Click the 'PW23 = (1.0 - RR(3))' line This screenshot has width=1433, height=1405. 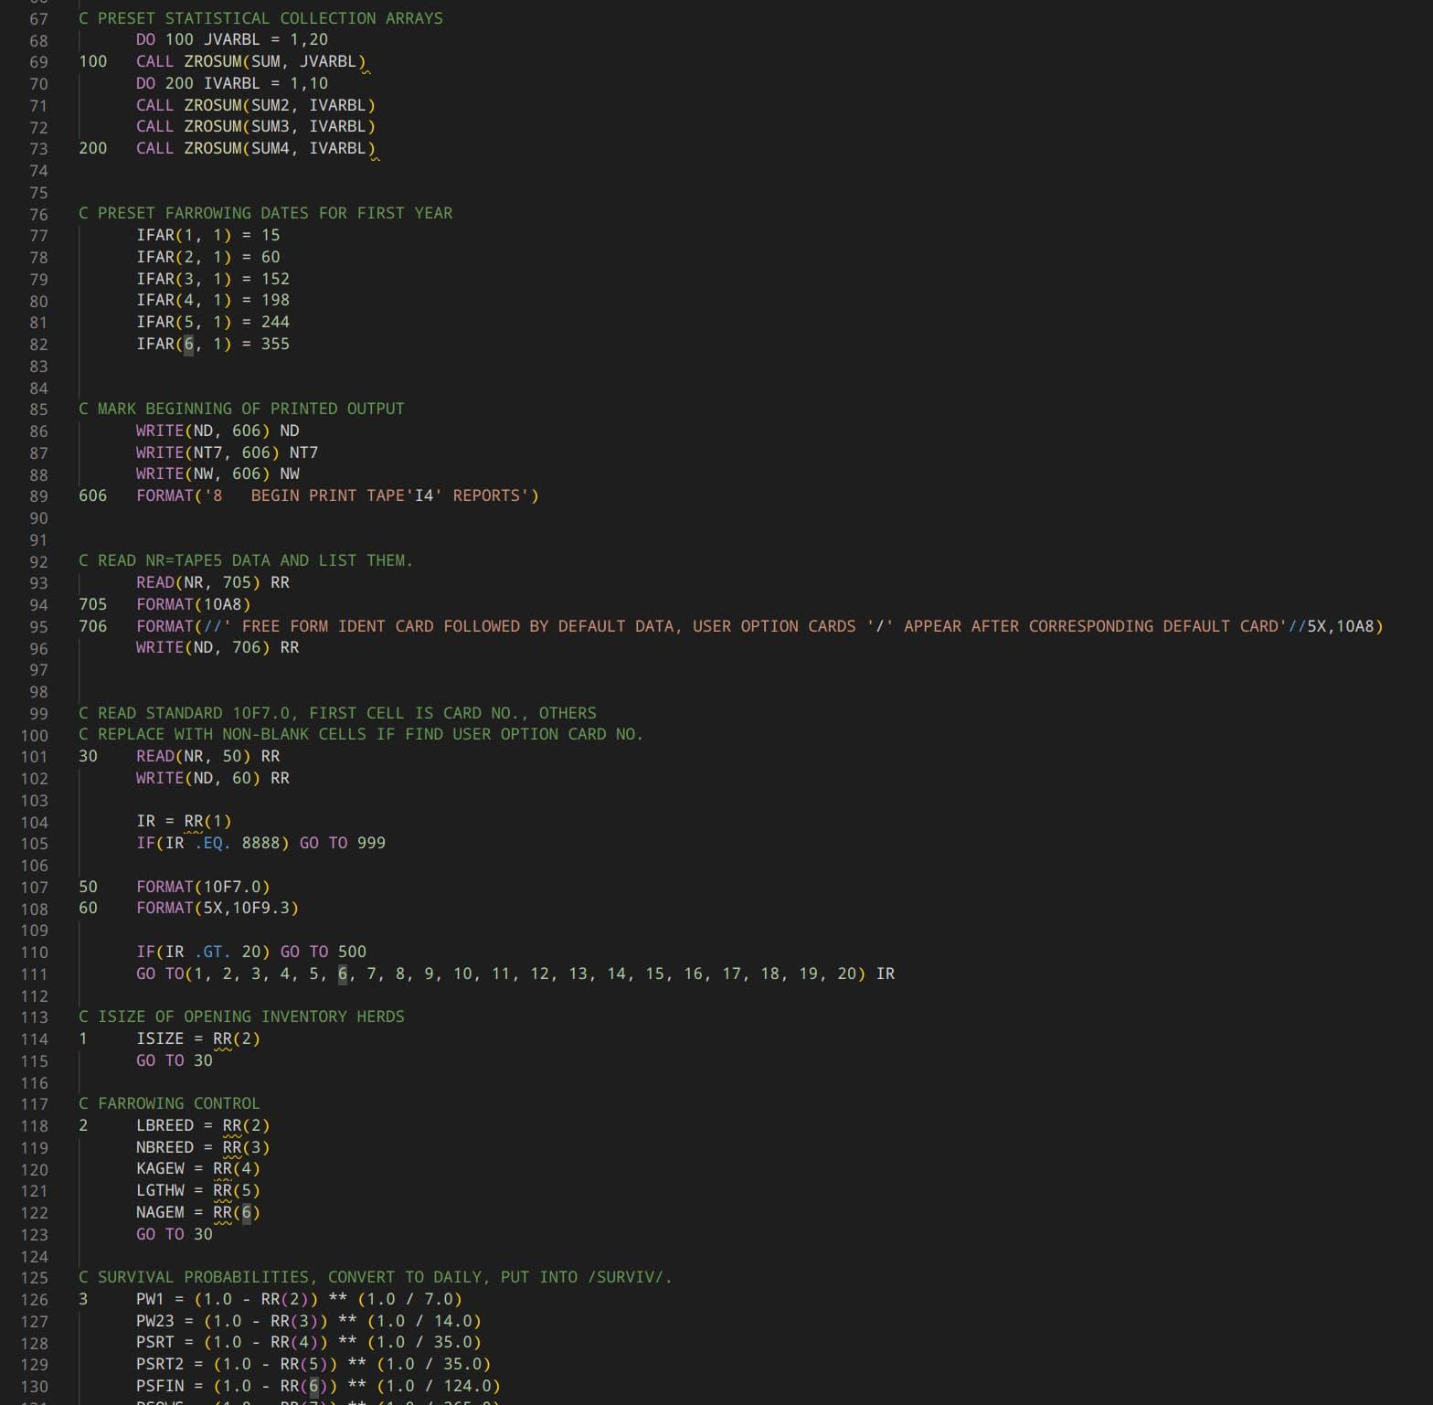click(309, 1321)
